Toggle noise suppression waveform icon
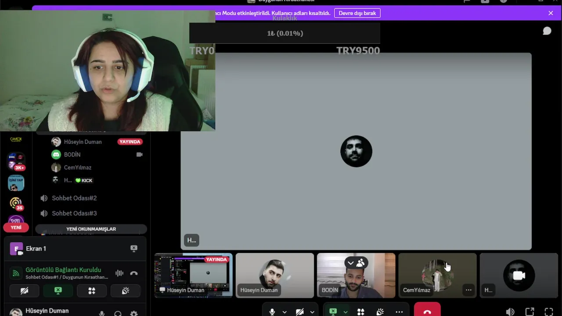 tap(119, 273)
